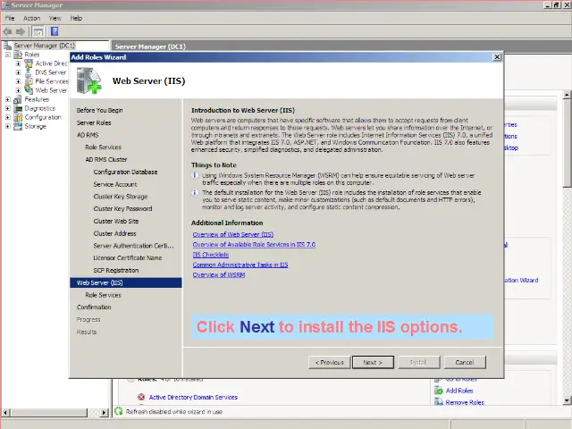Click the info icon beside default installation note
The width and height of the screenshot is (572, 429).
click(x=195, y=193)
